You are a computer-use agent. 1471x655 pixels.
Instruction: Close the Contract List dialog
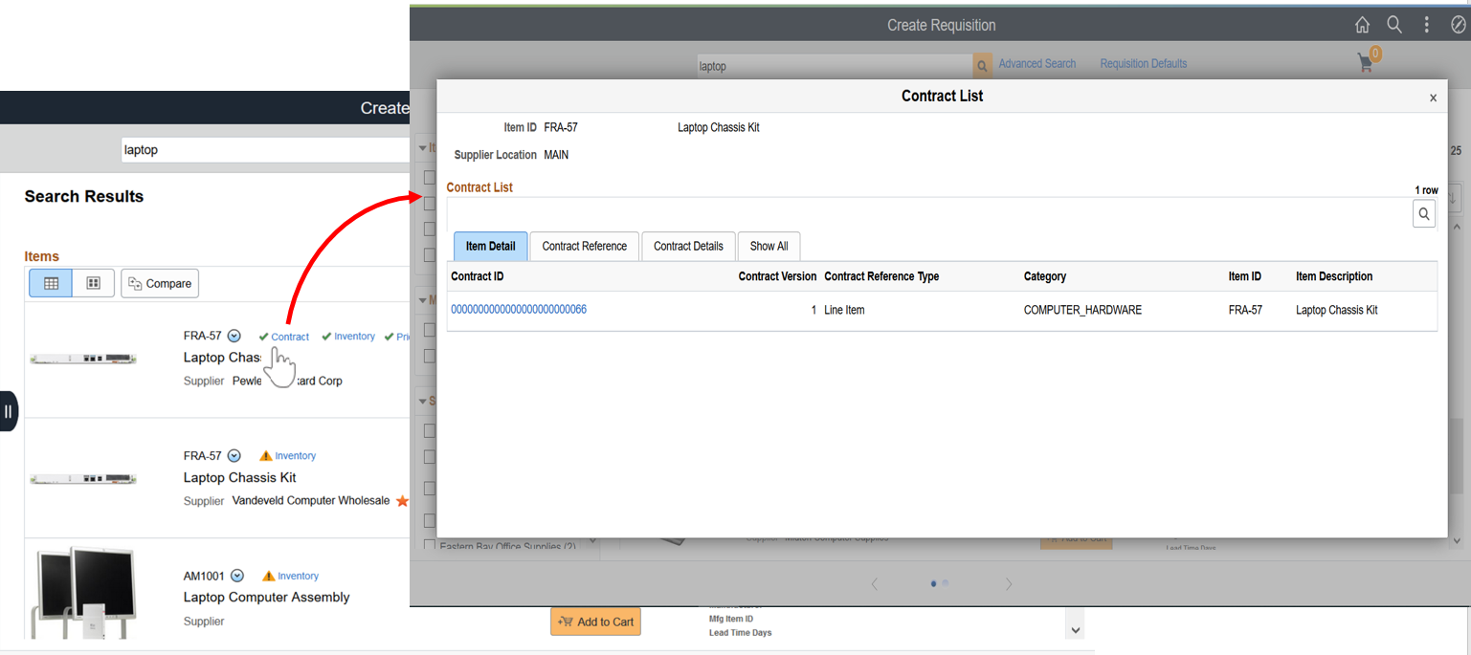pos(1433,98)
